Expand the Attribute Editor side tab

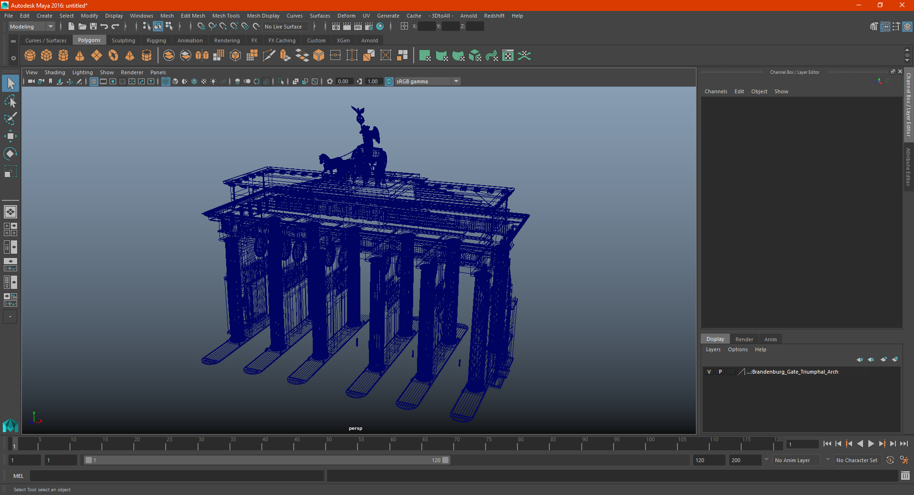908,167
